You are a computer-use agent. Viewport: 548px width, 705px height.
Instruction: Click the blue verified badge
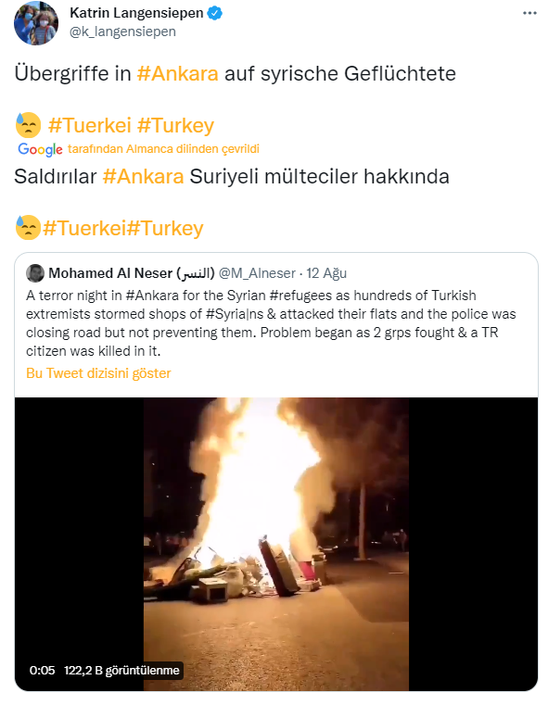pos(214,13)
